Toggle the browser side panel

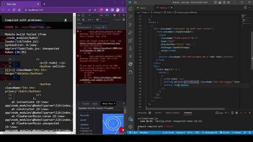(112, 10)
